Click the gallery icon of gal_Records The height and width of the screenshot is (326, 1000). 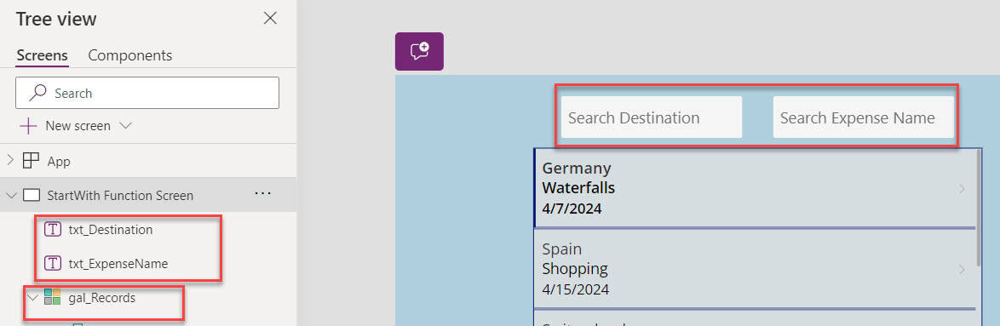(x=52, y=297)
